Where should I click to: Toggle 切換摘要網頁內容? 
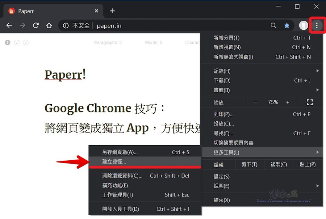coord(262,143)
